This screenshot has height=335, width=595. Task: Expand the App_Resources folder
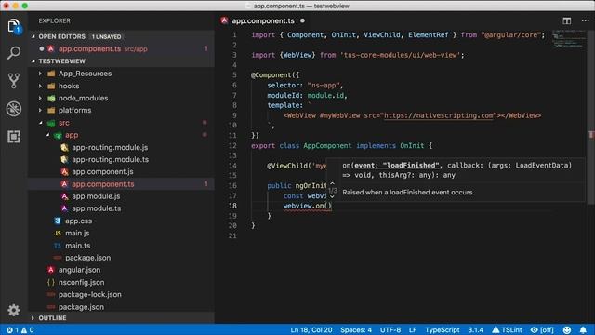(40, 74)
